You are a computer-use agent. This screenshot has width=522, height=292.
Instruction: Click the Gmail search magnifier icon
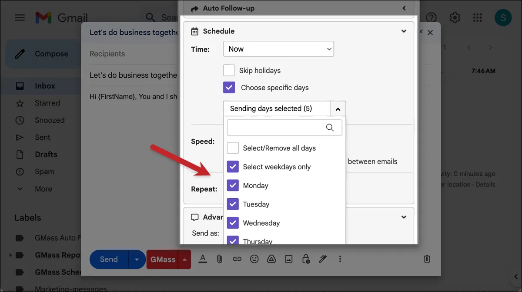pyautogui.click(x=151, y=17)
